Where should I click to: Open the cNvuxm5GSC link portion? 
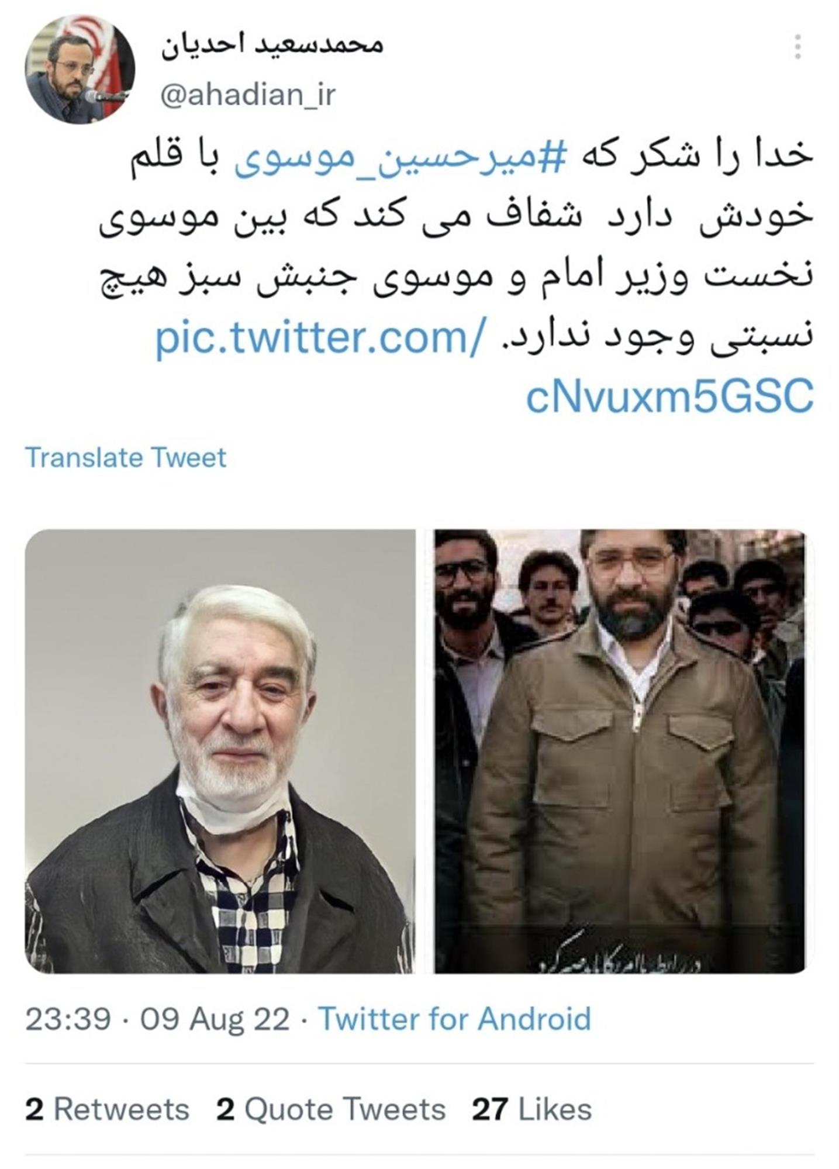669,396
